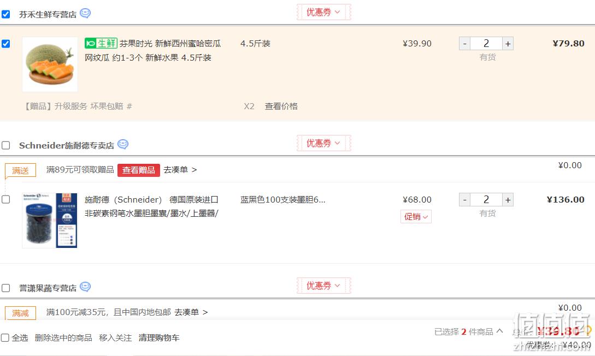Decrease quantity of the melon item
The image size is (595, 356).
pyautogui.click(x=465, y=44)
